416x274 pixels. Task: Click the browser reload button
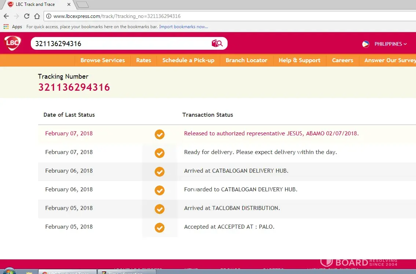(x=27, y=16)
